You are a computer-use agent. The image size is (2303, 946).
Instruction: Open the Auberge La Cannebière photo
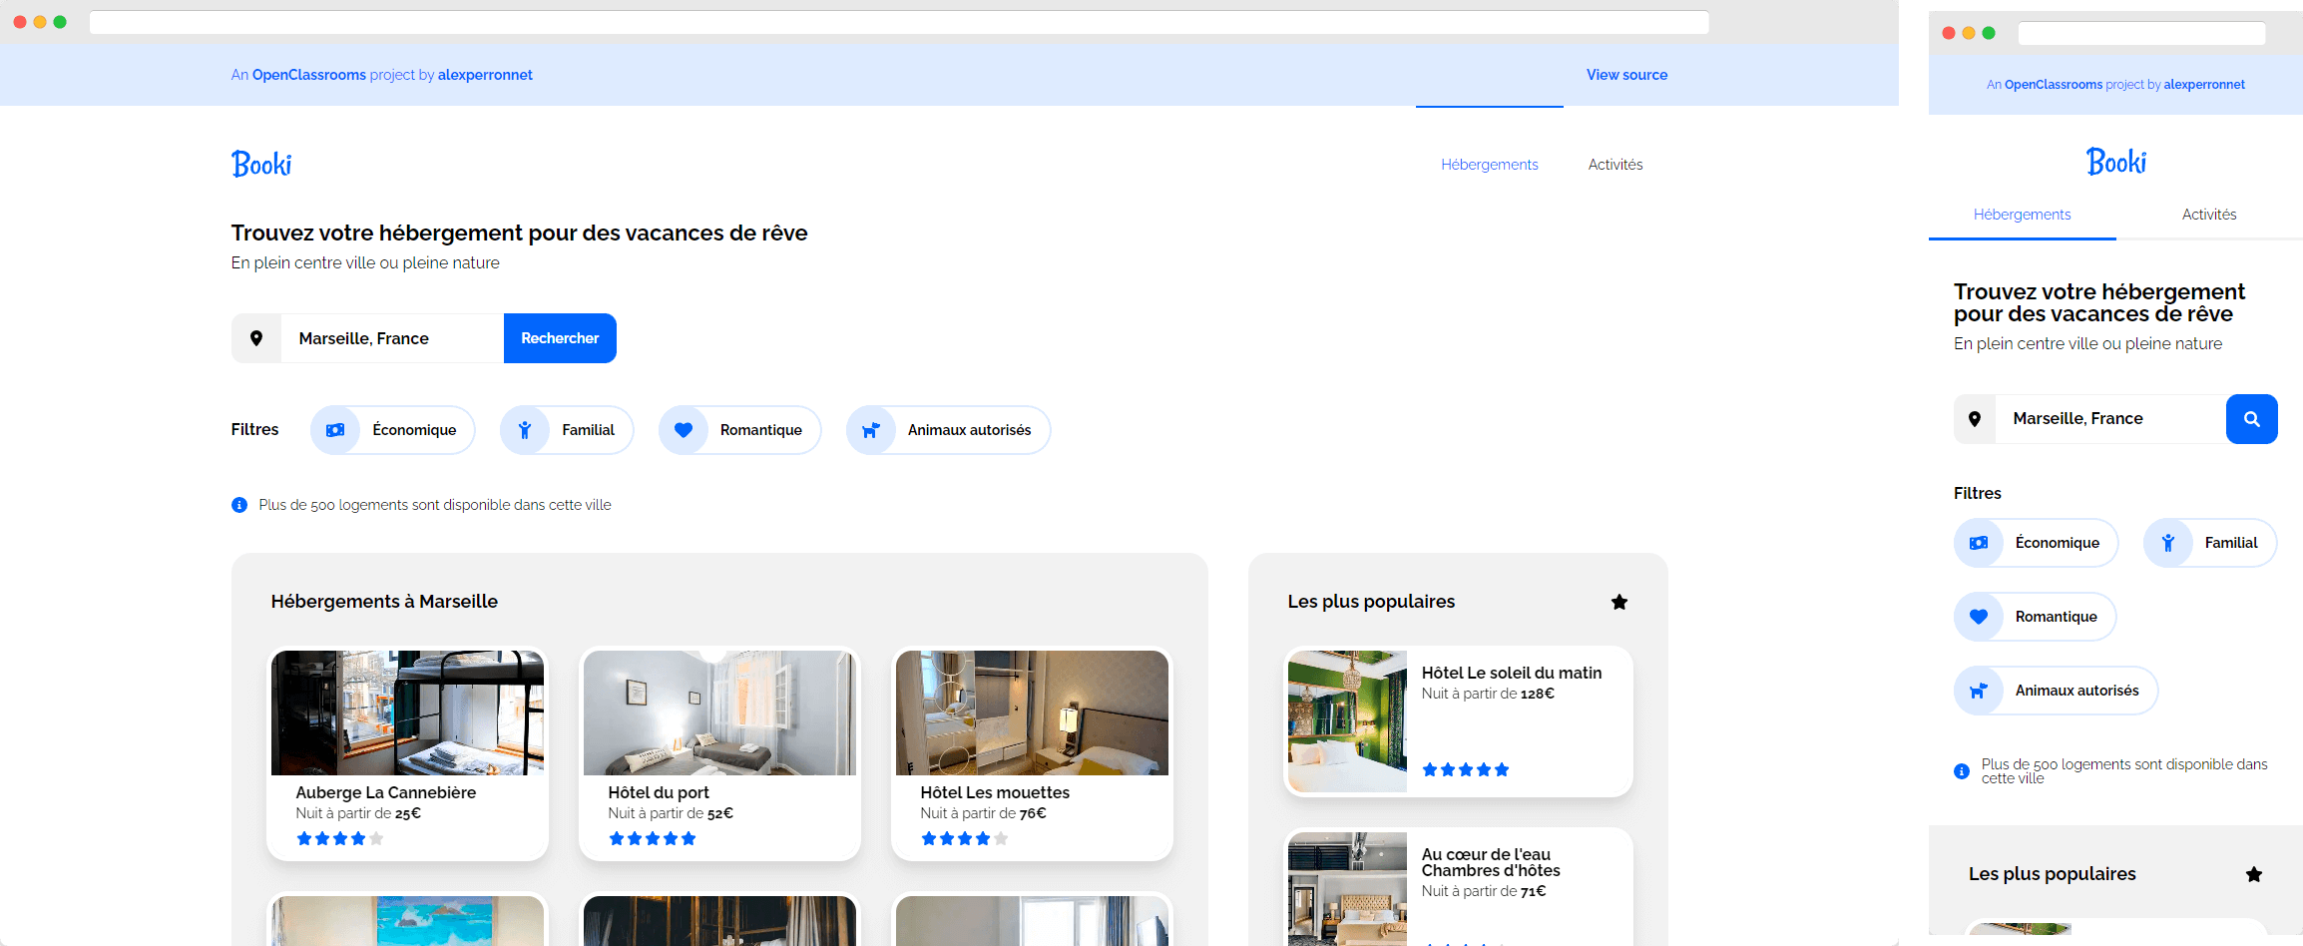(407, 712)
